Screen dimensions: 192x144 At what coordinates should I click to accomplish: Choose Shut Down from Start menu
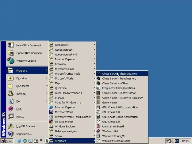coord(24,134)
